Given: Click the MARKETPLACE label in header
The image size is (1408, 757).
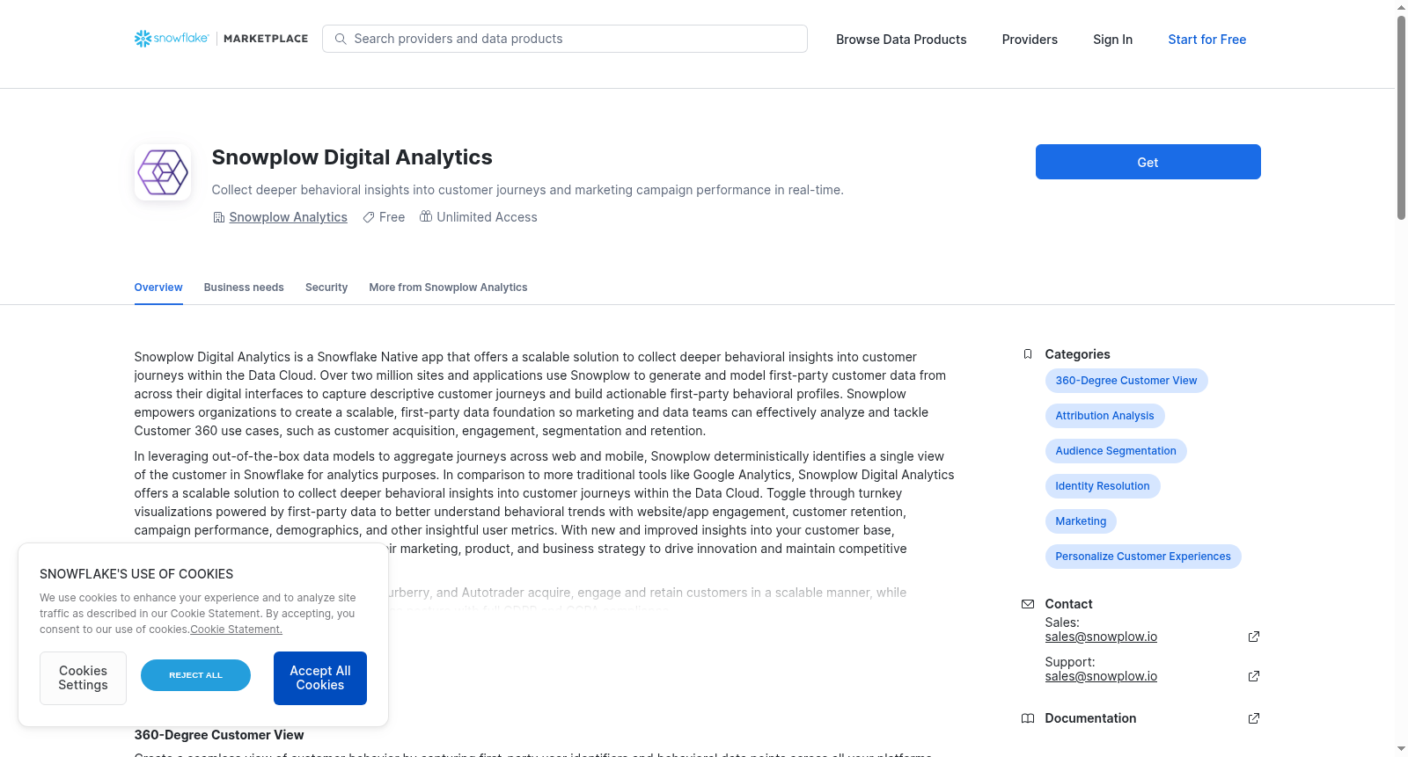Looking at the screenshot, I should click(266, 39).
